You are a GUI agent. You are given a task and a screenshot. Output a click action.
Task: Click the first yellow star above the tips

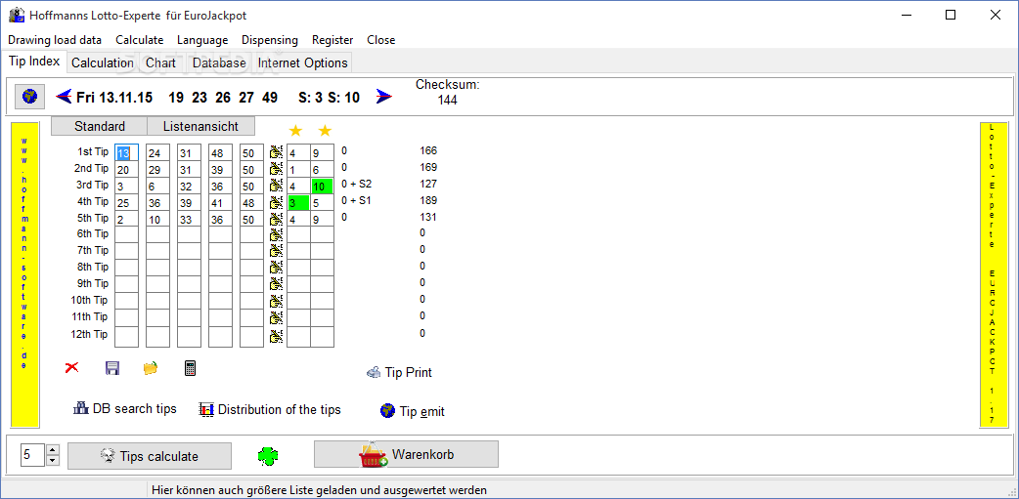(x=295, y=131)
